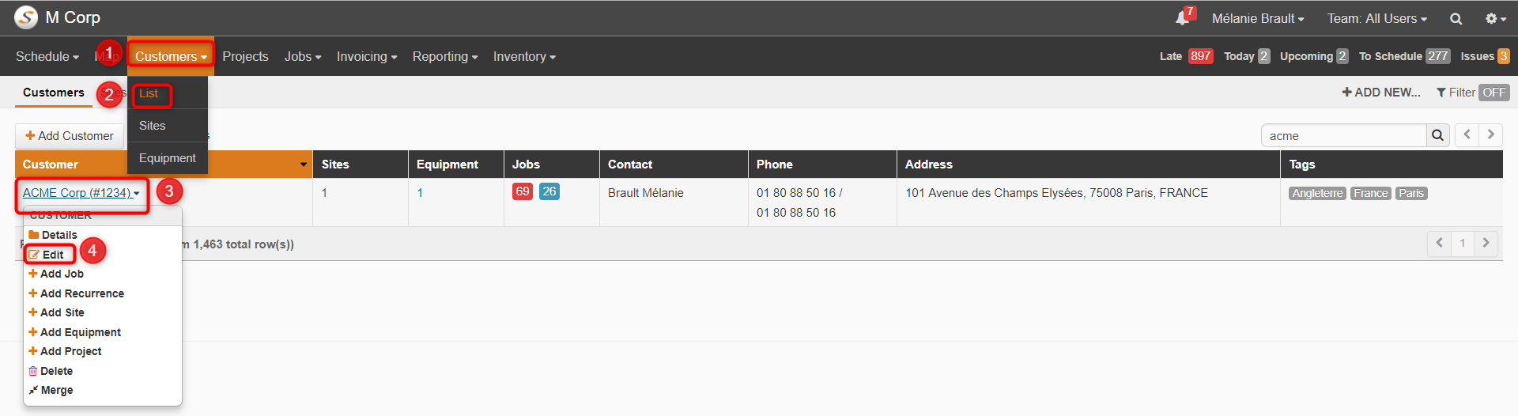Open ACME Corp (#1234) customer link
Viewport: 1518px width, 416px height.
pyautogui.click(x=77, y=193)
